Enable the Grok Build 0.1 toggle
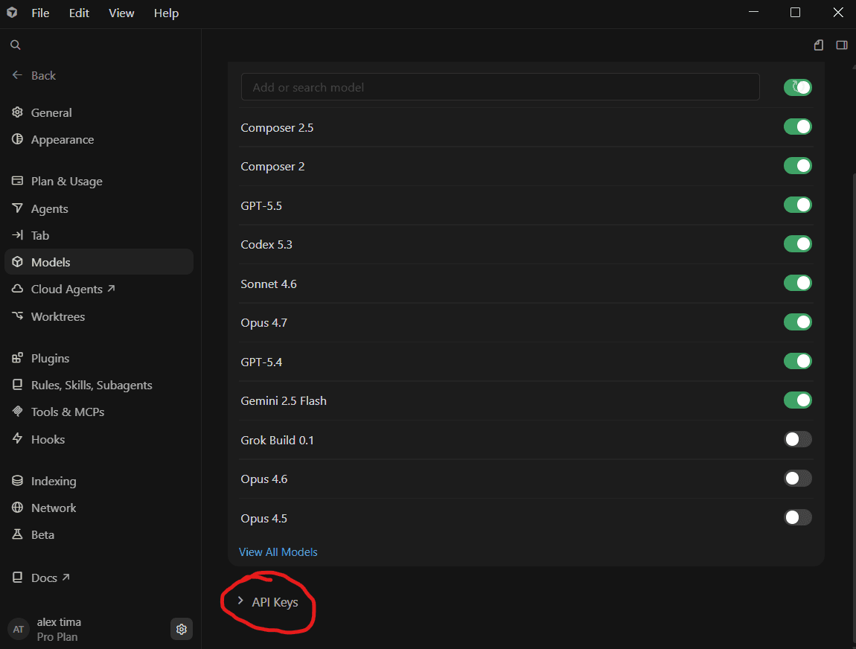 tap(798, 439)
